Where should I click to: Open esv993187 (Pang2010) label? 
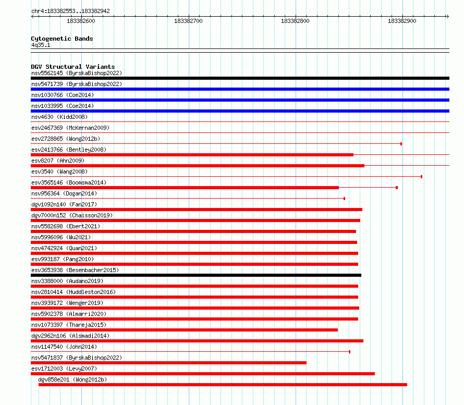(63, 259)
